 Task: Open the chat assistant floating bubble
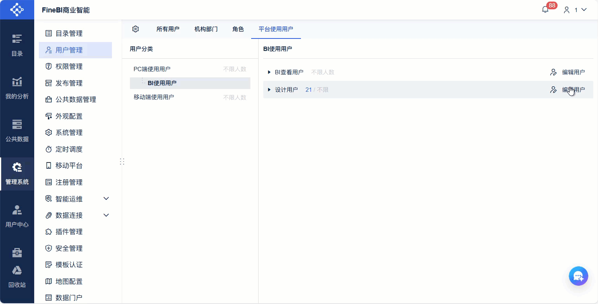point(578,276)
